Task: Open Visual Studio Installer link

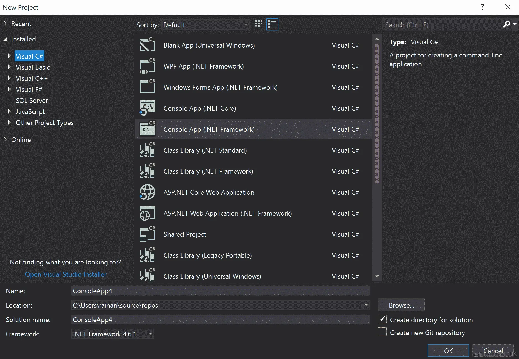Action: (66, 274)
